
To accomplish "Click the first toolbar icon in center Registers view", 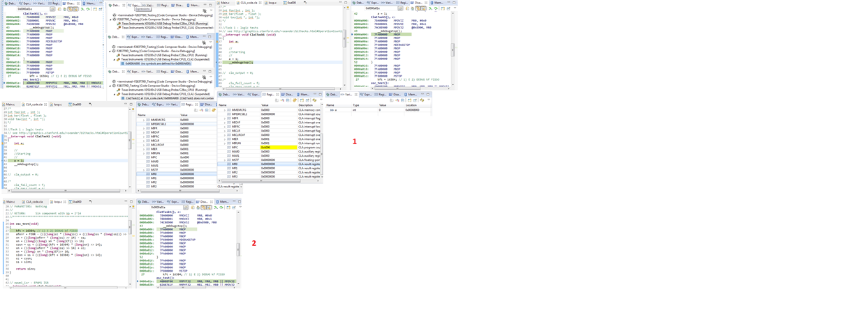I will coord(277,100).
